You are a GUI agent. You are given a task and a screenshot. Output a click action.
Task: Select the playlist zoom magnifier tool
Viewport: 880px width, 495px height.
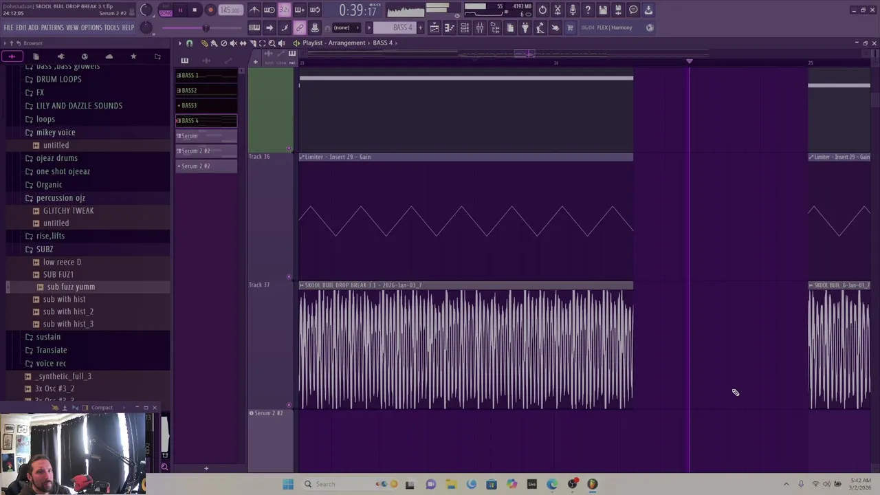tap(272, 43)
